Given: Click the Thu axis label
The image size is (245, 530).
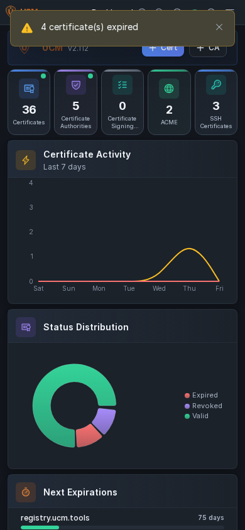Looking at the screenshot, I should coord(189,288).
